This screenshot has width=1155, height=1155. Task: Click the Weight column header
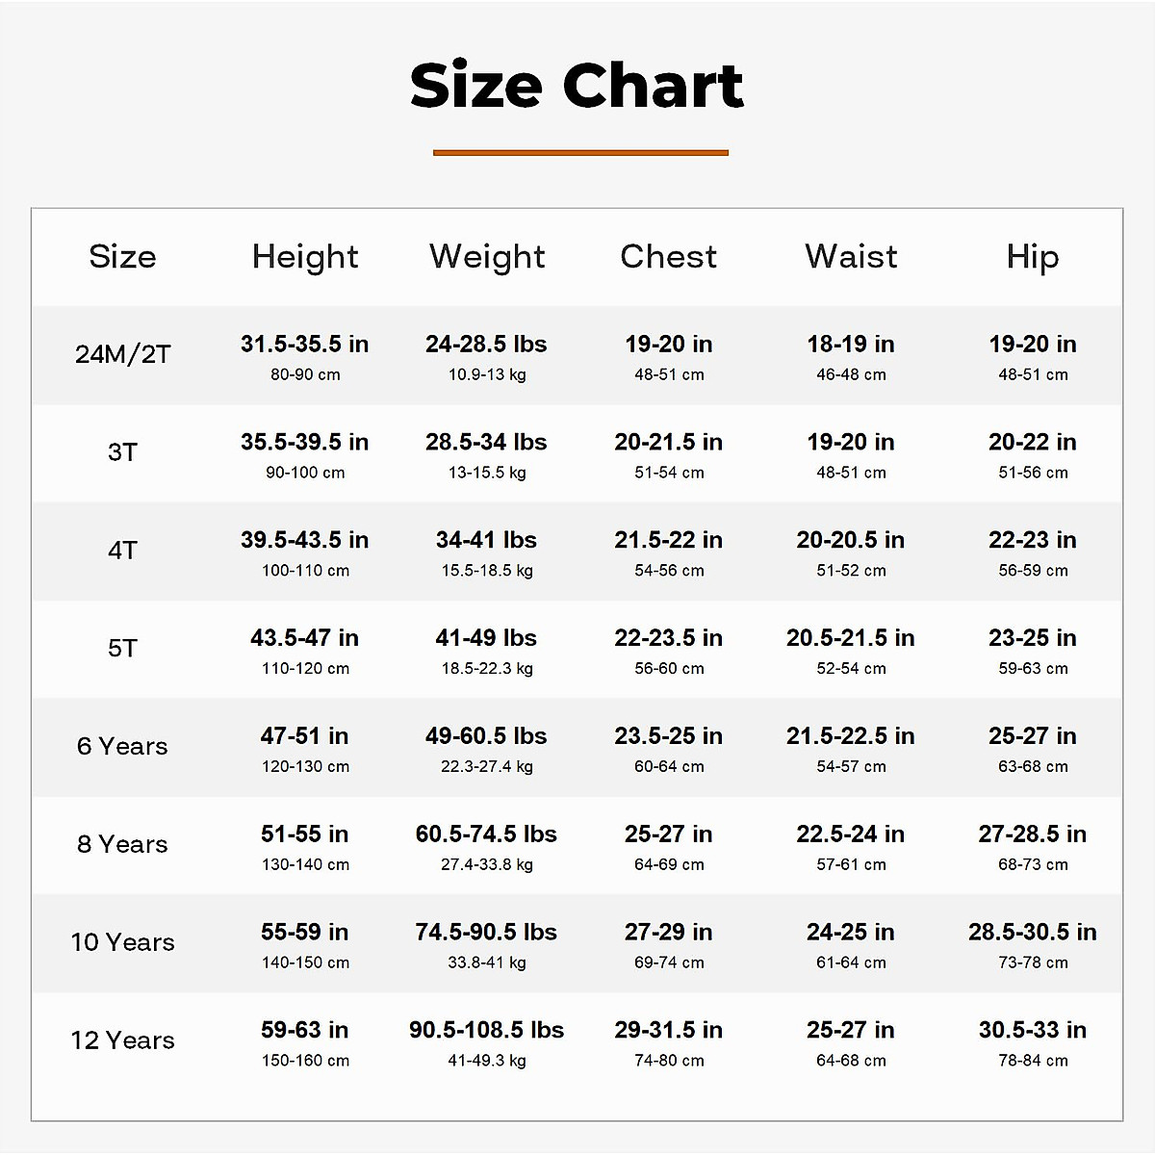[x=487, y=257]
